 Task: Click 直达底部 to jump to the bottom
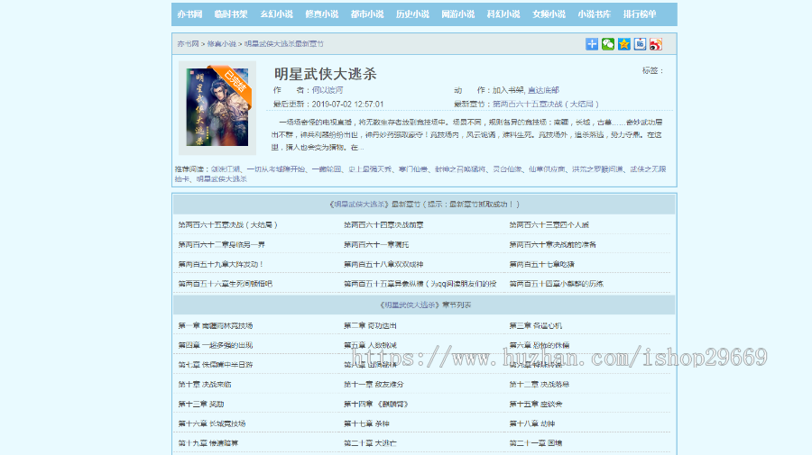pyautogui.click(x=543, y=90)
